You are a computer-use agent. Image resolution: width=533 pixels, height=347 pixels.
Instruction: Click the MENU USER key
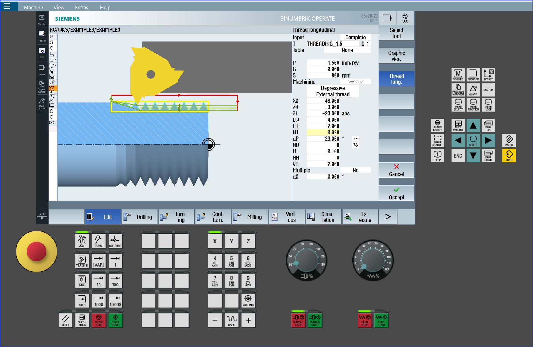[488, 105]
